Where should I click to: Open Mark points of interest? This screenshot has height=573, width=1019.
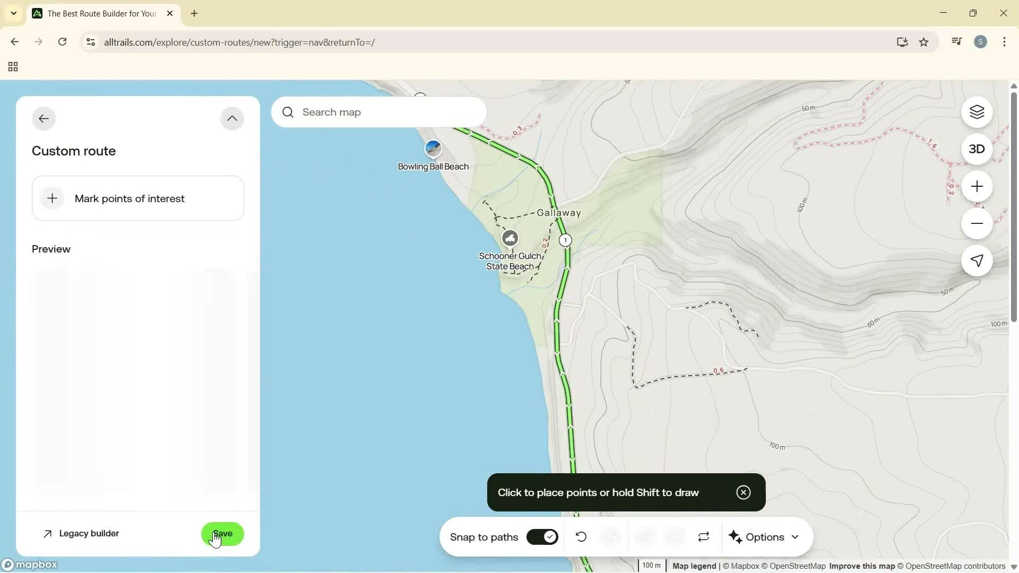point(137,198)
